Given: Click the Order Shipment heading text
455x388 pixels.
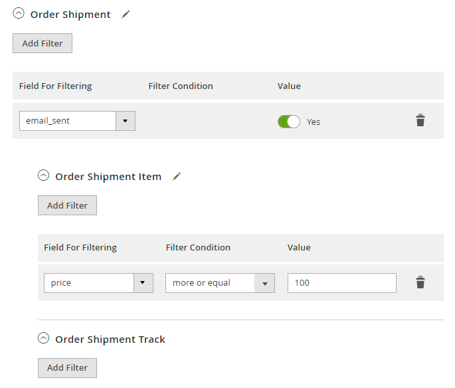Looking at the screenshot, I should [70, 15].
